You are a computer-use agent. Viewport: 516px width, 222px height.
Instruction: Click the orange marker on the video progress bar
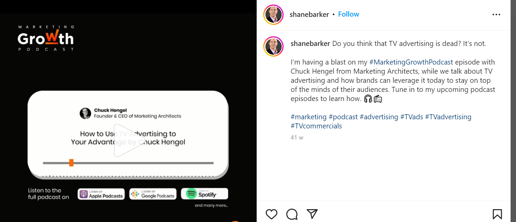click(71, 163)
